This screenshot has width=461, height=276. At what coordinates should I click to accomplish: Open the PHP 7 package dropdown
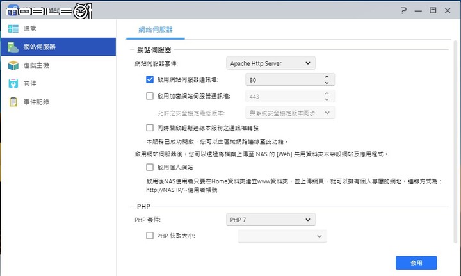(270, 220)
